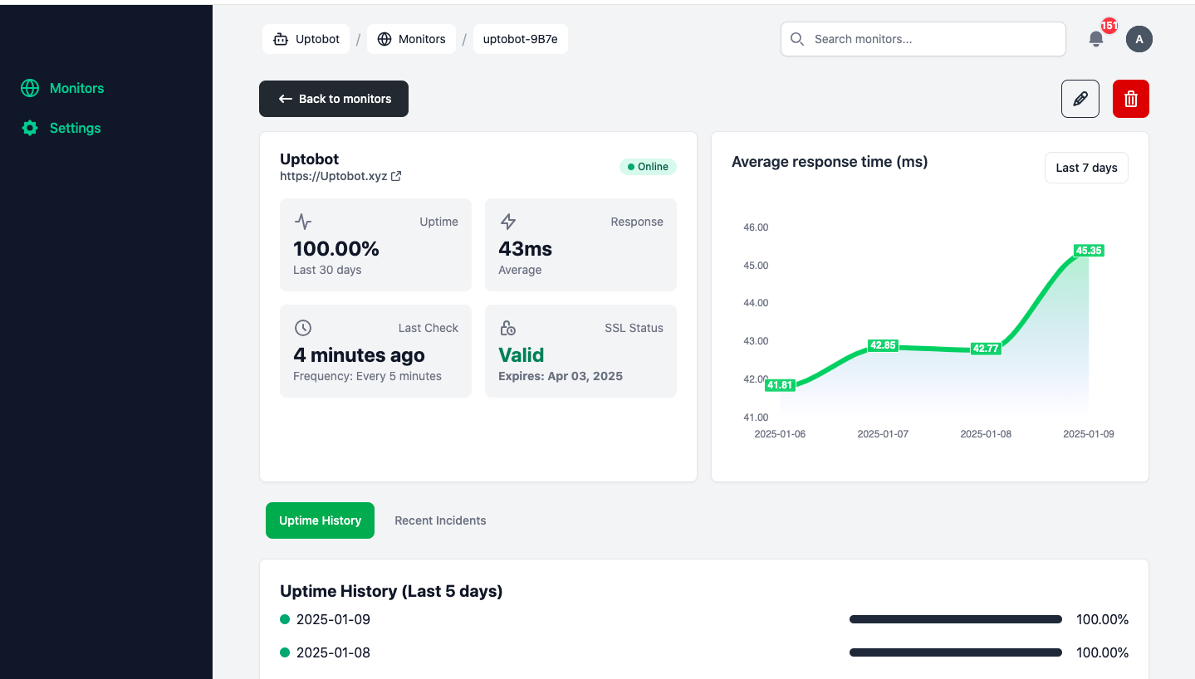Click the Settings gear icon in sidebar
The width and height of the screenshot is (1195, 679).
(30, 128)
